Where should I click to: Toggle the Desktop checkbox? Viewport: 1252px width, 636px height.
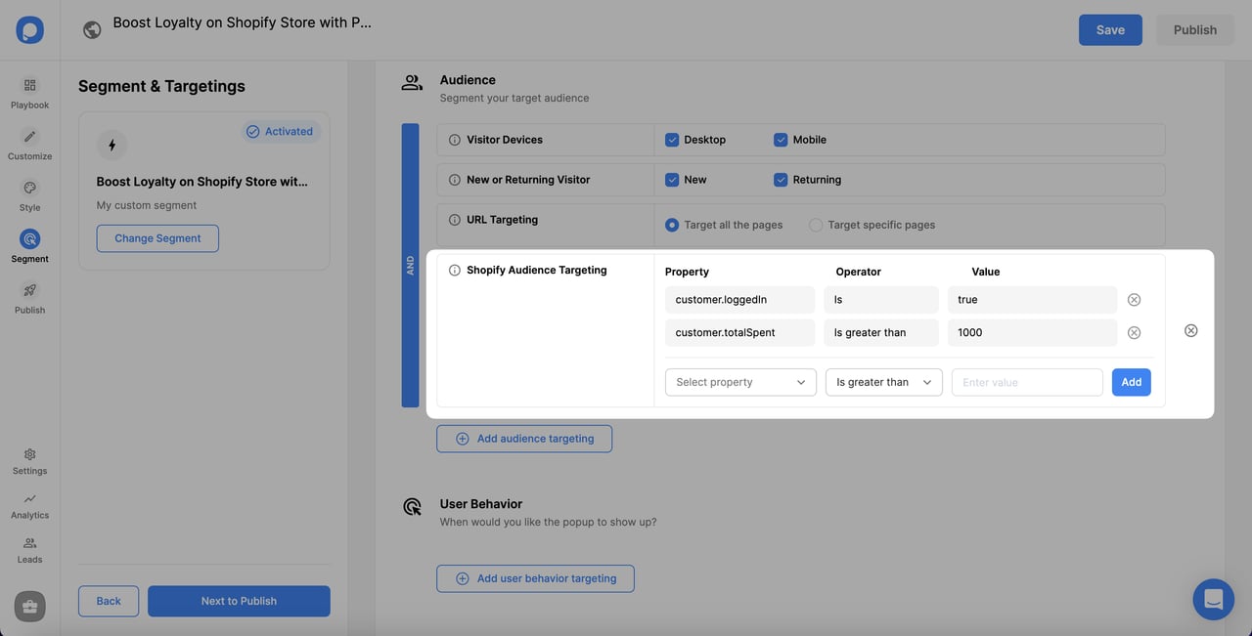(672, 140)
